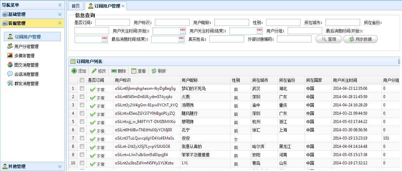Image resolution: width=402 pixels, height=172 pixels.
Task: Click the 用户昵称 input field
Action: 231,23
